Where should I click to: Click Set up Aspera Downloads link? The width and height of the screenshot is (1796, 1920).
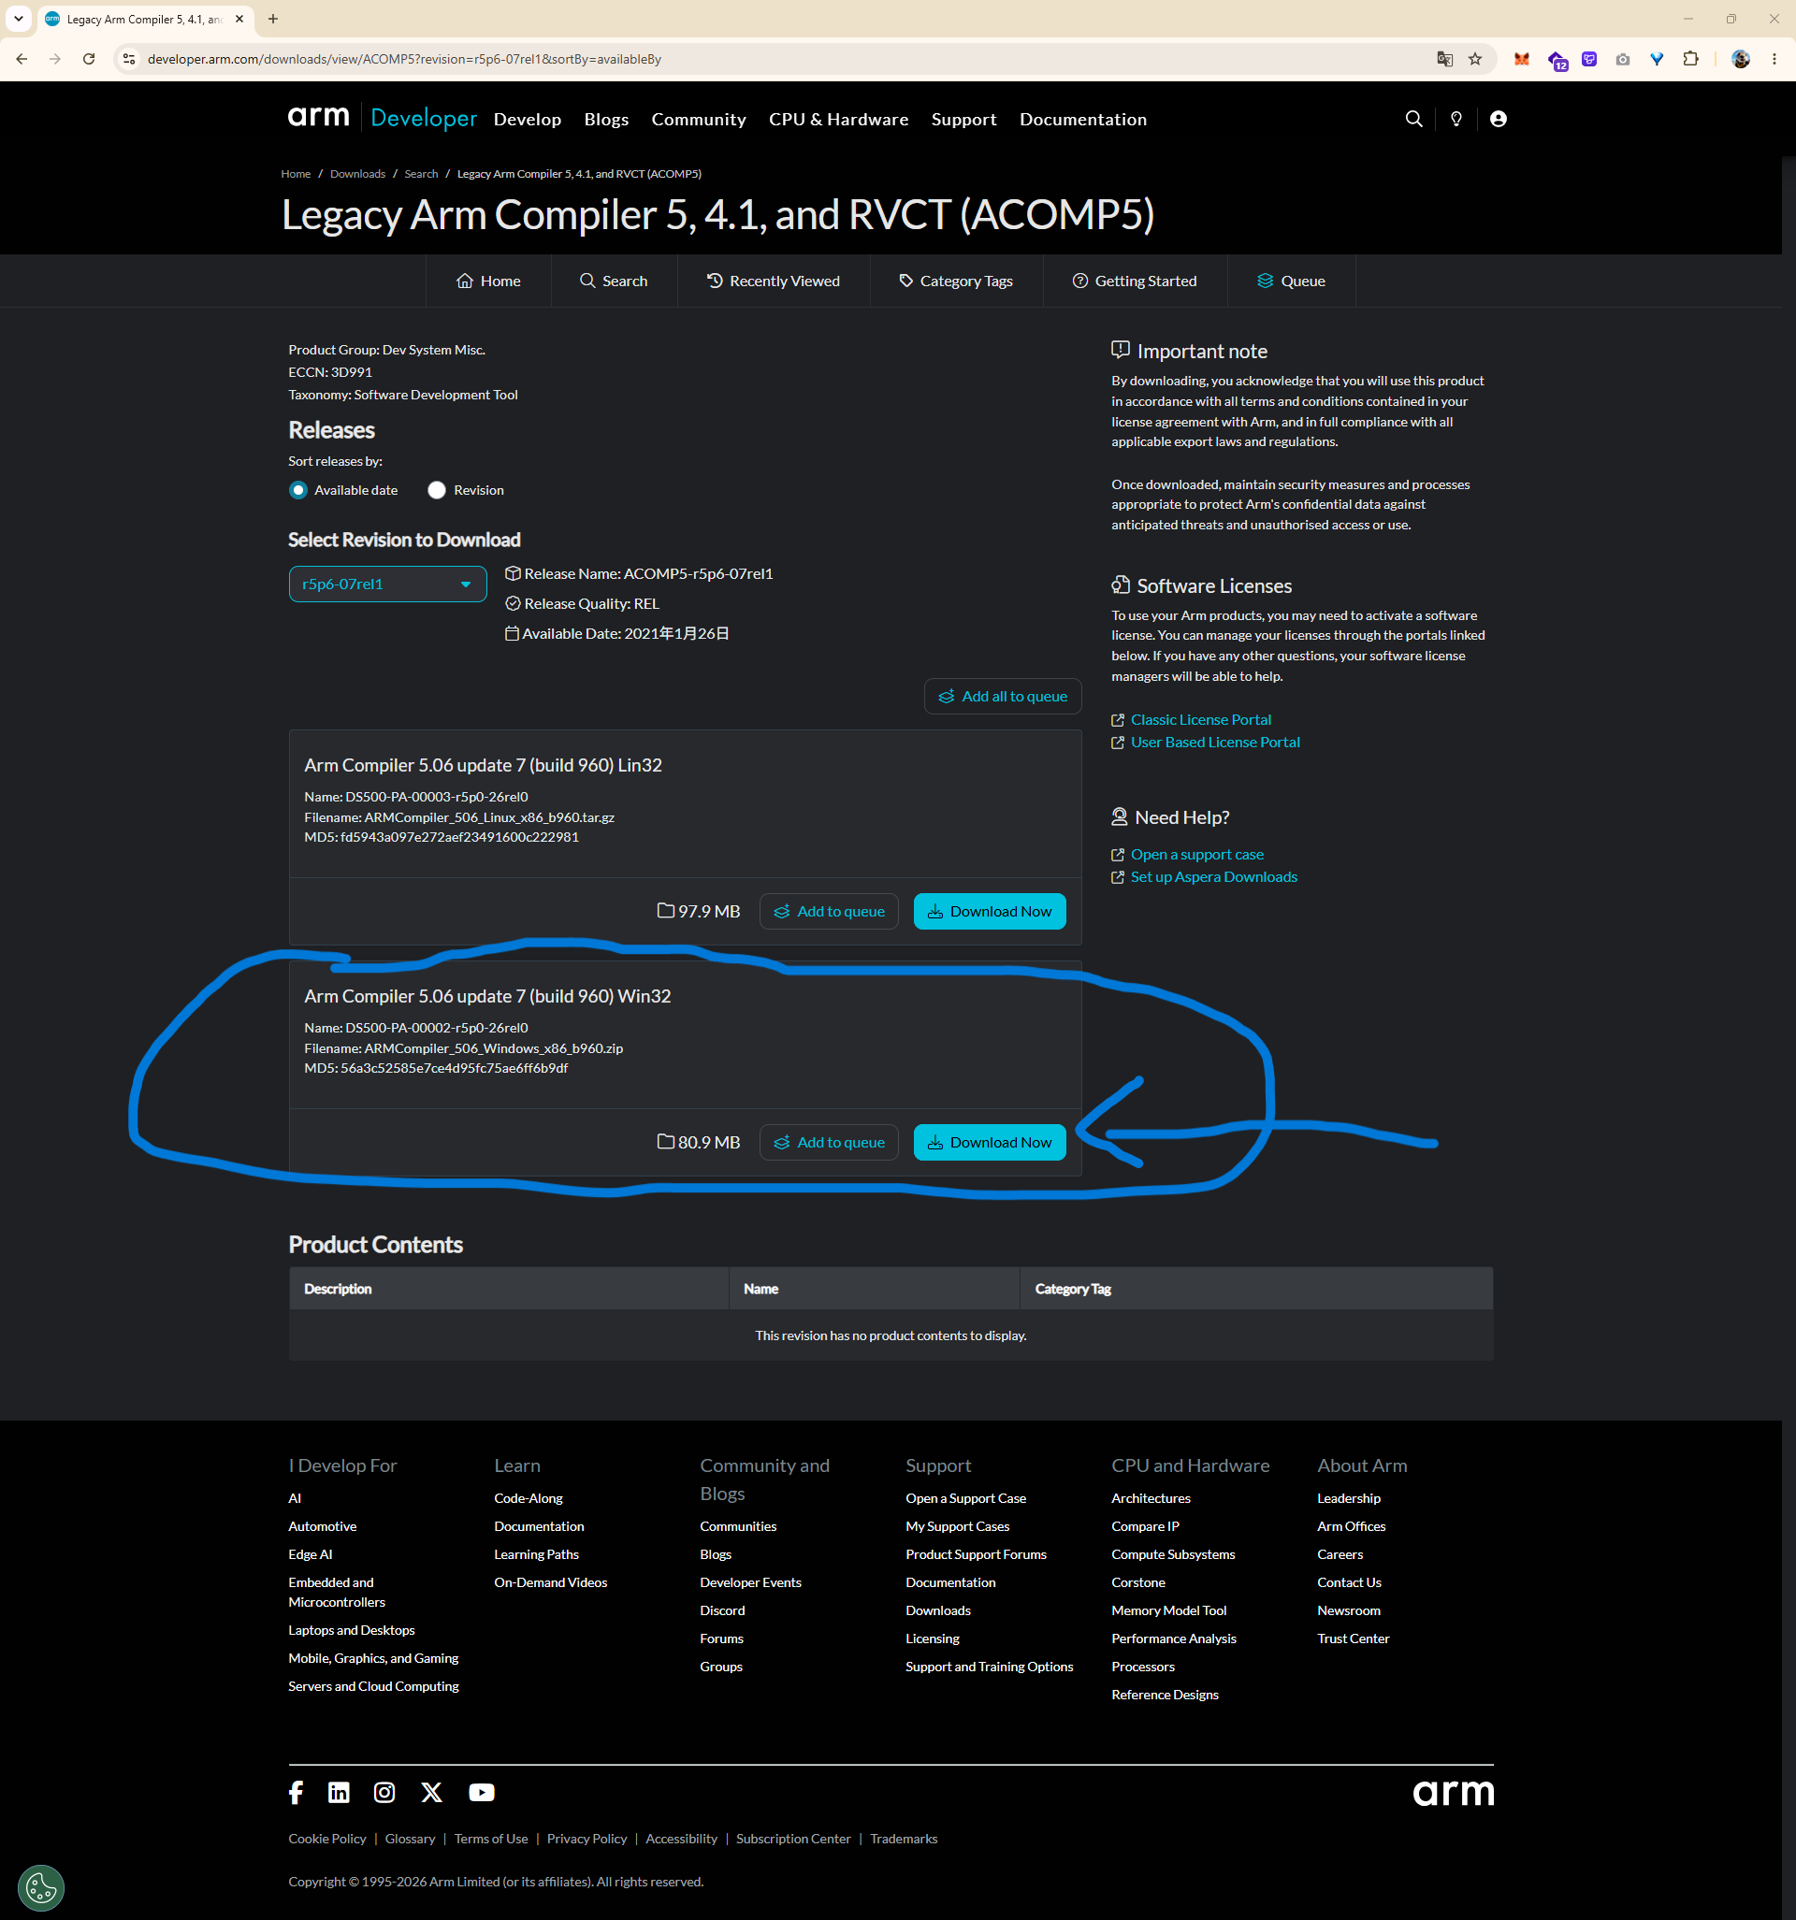tap(1213, 877)
